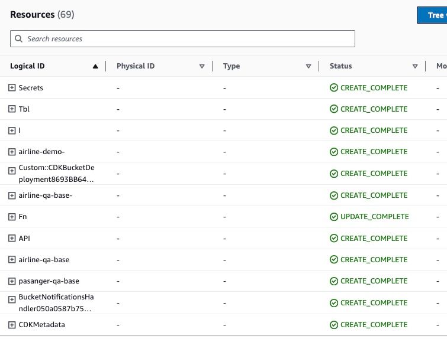Click the Type column header
447x339 pixels.
(231, 66)
